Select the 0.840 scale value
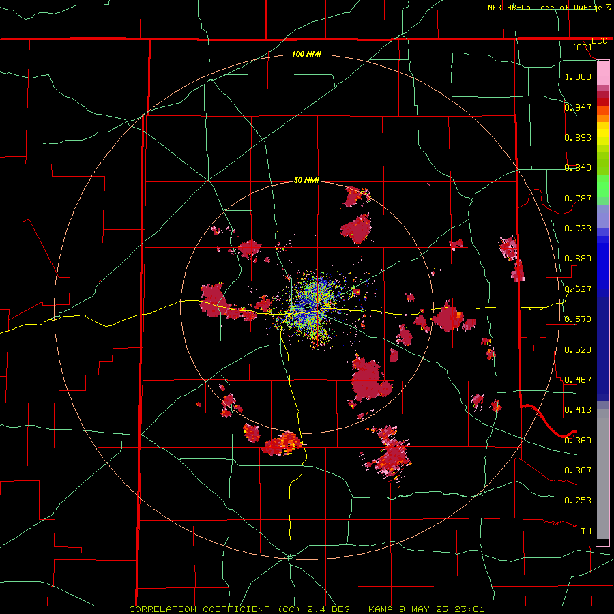Image resolution: width=614 pixels, height=614 pixels. pos(578,168)
